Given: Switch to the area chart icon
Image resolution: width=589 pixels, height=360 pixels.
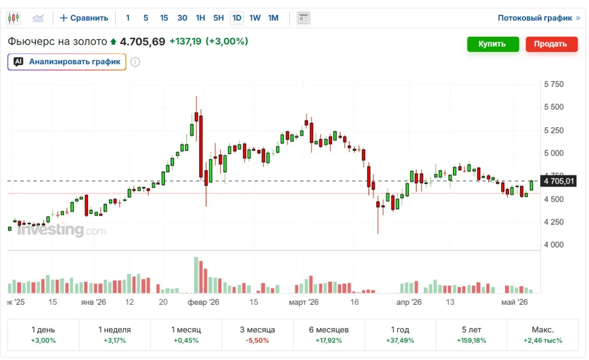Looking at the screenshot, I should (38, 18).
